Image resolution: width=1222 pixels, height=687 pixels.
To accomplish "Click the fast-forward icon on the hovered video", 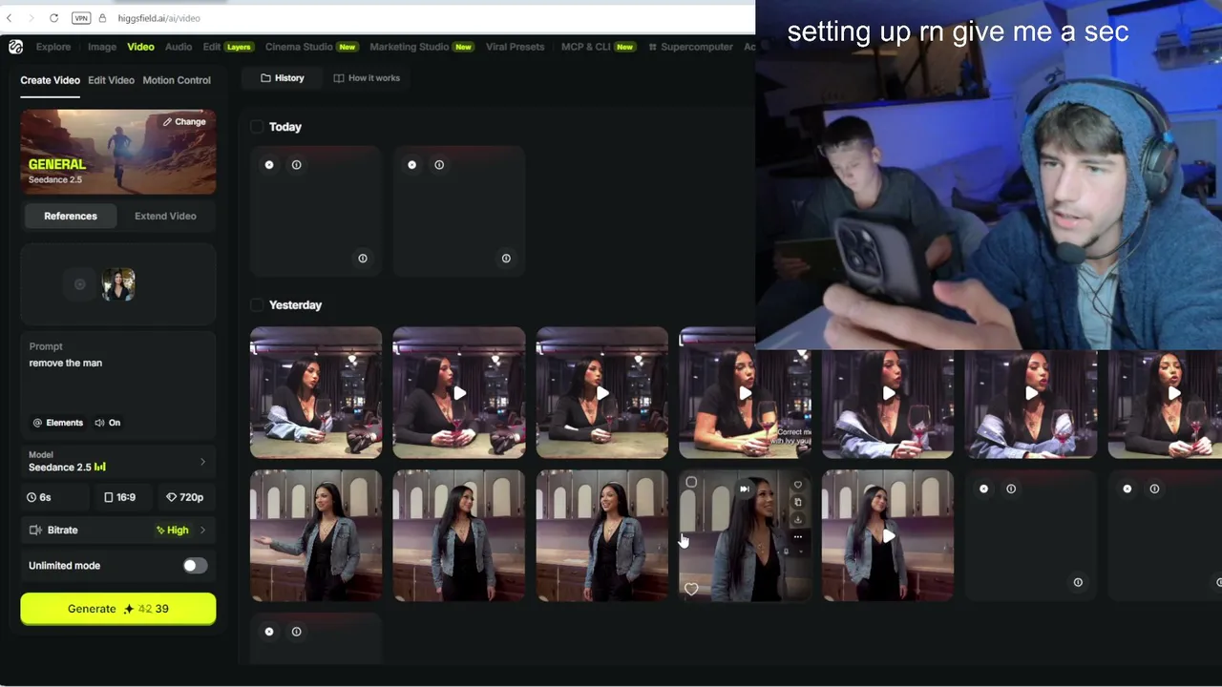I will tap(745, 489).
